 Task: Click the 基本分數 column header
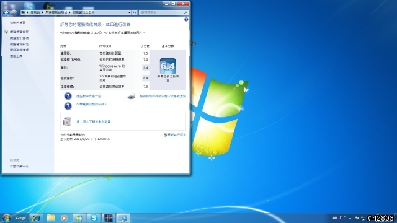168,46
